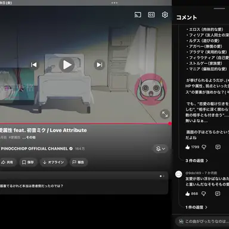Expand the 3件の返信 replies
Screen dimensions: 229x229
click(x=197, y=160)
